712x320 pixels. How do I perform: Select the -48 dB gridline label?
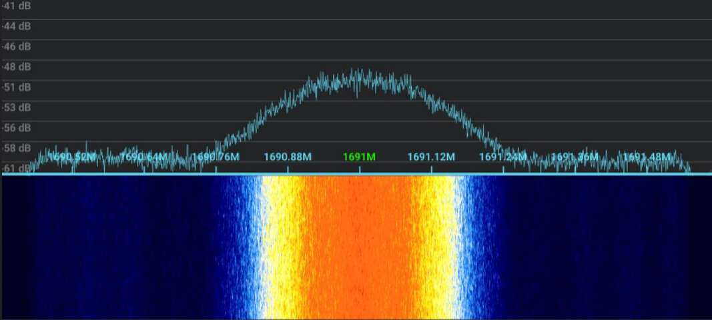click(17, 67)
